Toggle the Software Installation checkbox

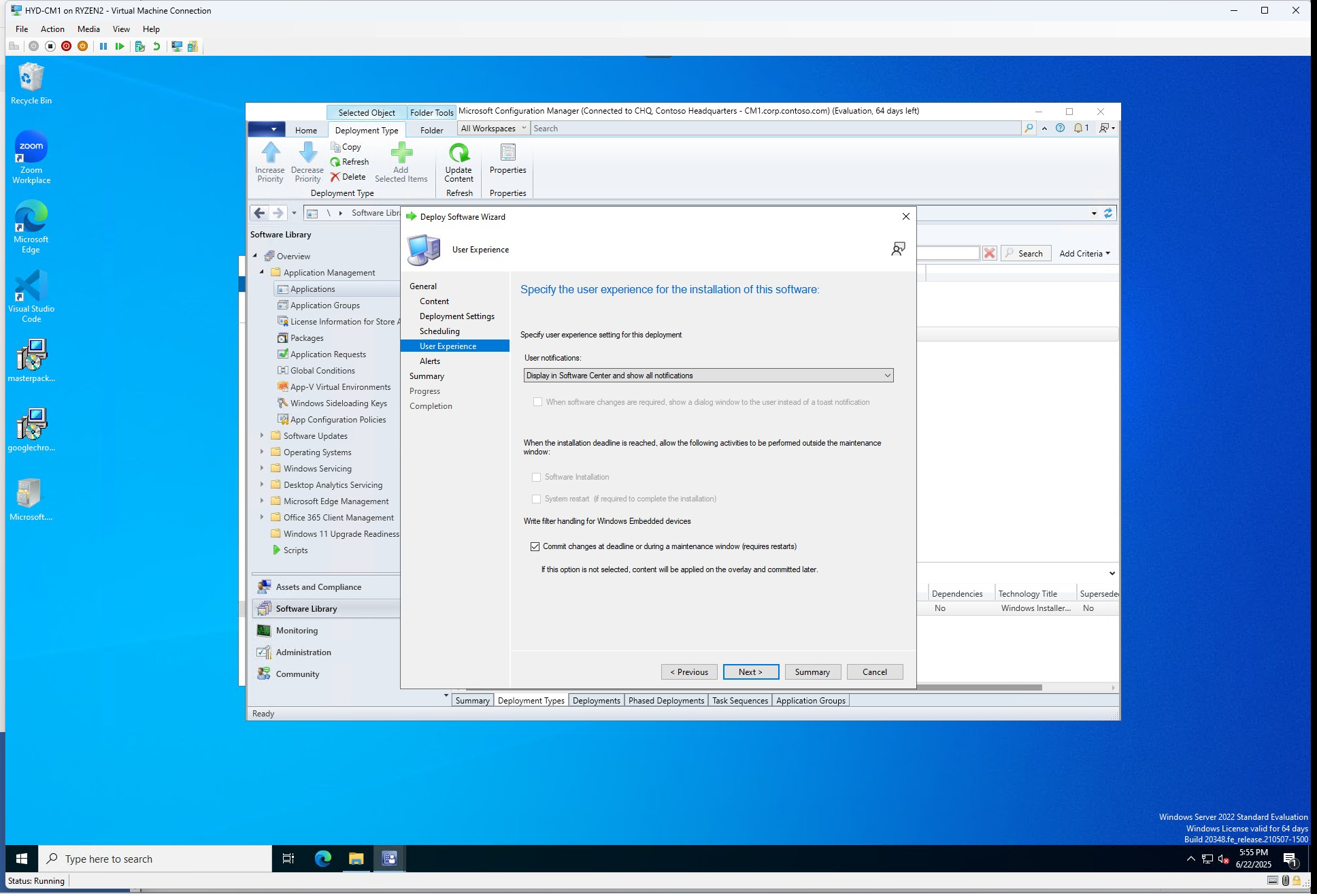click(x=537, y=477)
